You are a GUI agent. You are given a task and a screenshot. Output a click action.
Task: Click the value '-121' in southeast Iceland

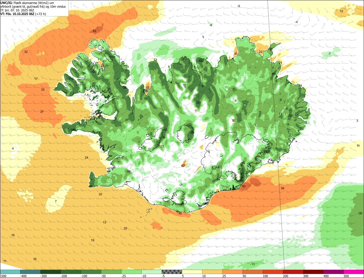[267, 152]
